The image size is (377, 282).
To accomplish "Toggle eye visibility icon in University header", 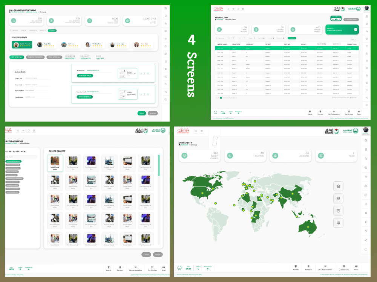I will tap(202, 131).
